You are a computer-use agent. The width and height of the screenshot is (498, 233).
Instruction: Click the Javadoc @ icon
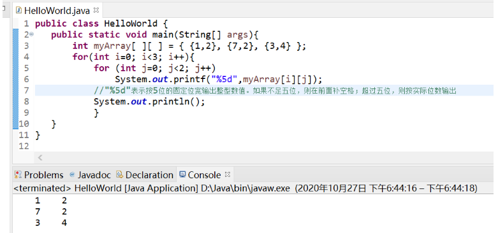(x=73, y=174)
